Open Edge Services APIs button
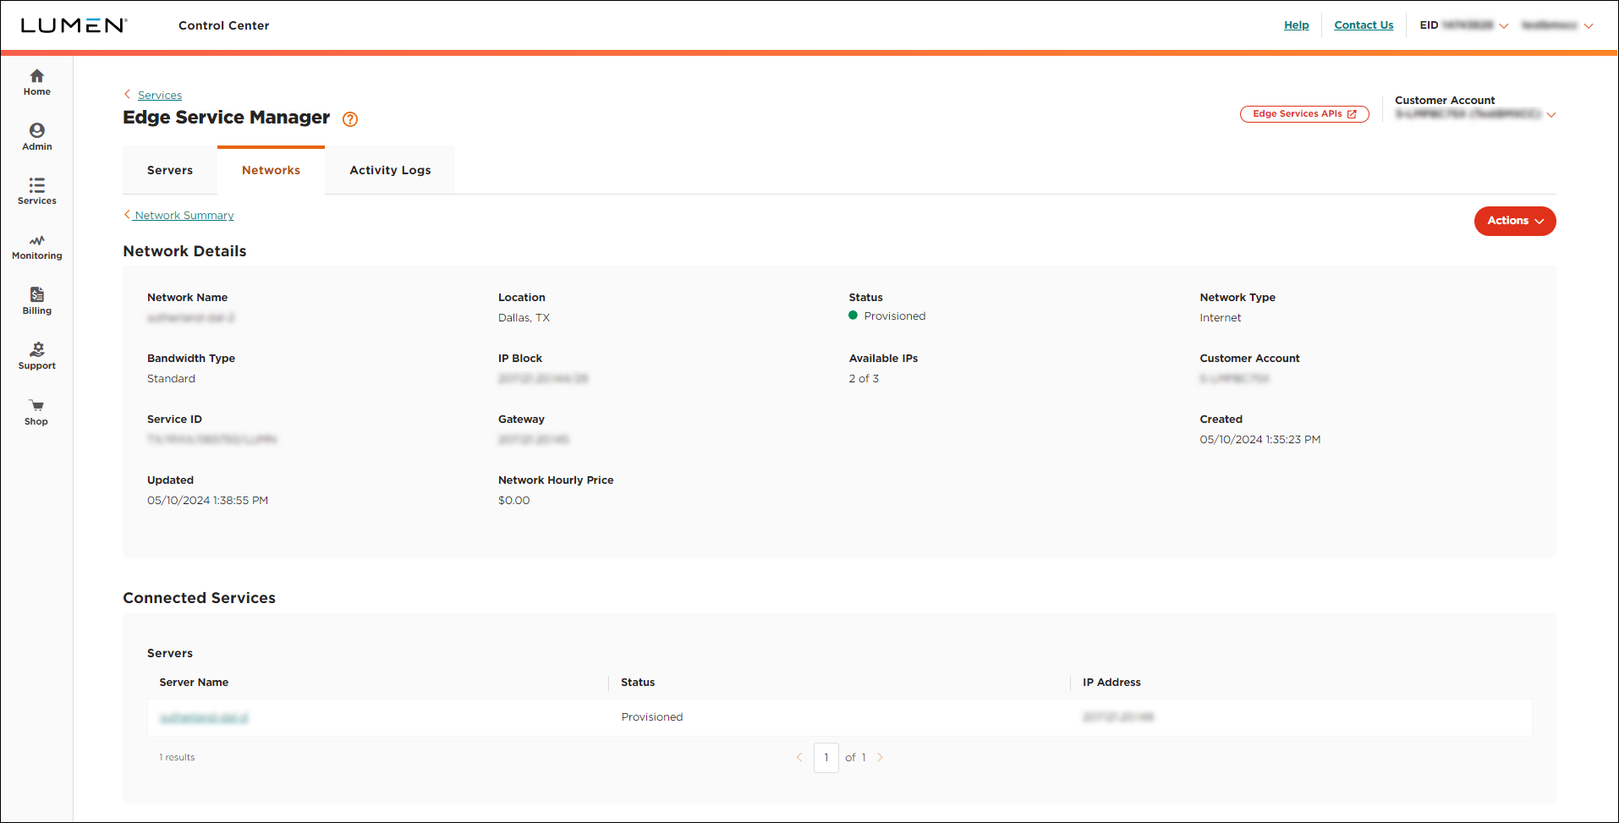 click(1304, 114)
